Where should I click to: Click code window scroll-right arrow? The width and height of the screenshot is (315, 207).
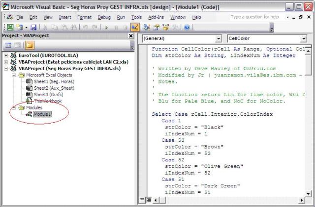[x=302, y=200]
